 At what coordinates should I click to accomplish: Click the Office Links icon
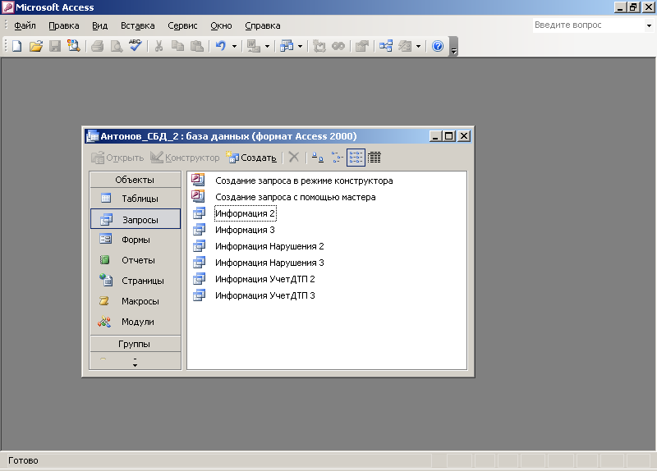tap(254, 46)
